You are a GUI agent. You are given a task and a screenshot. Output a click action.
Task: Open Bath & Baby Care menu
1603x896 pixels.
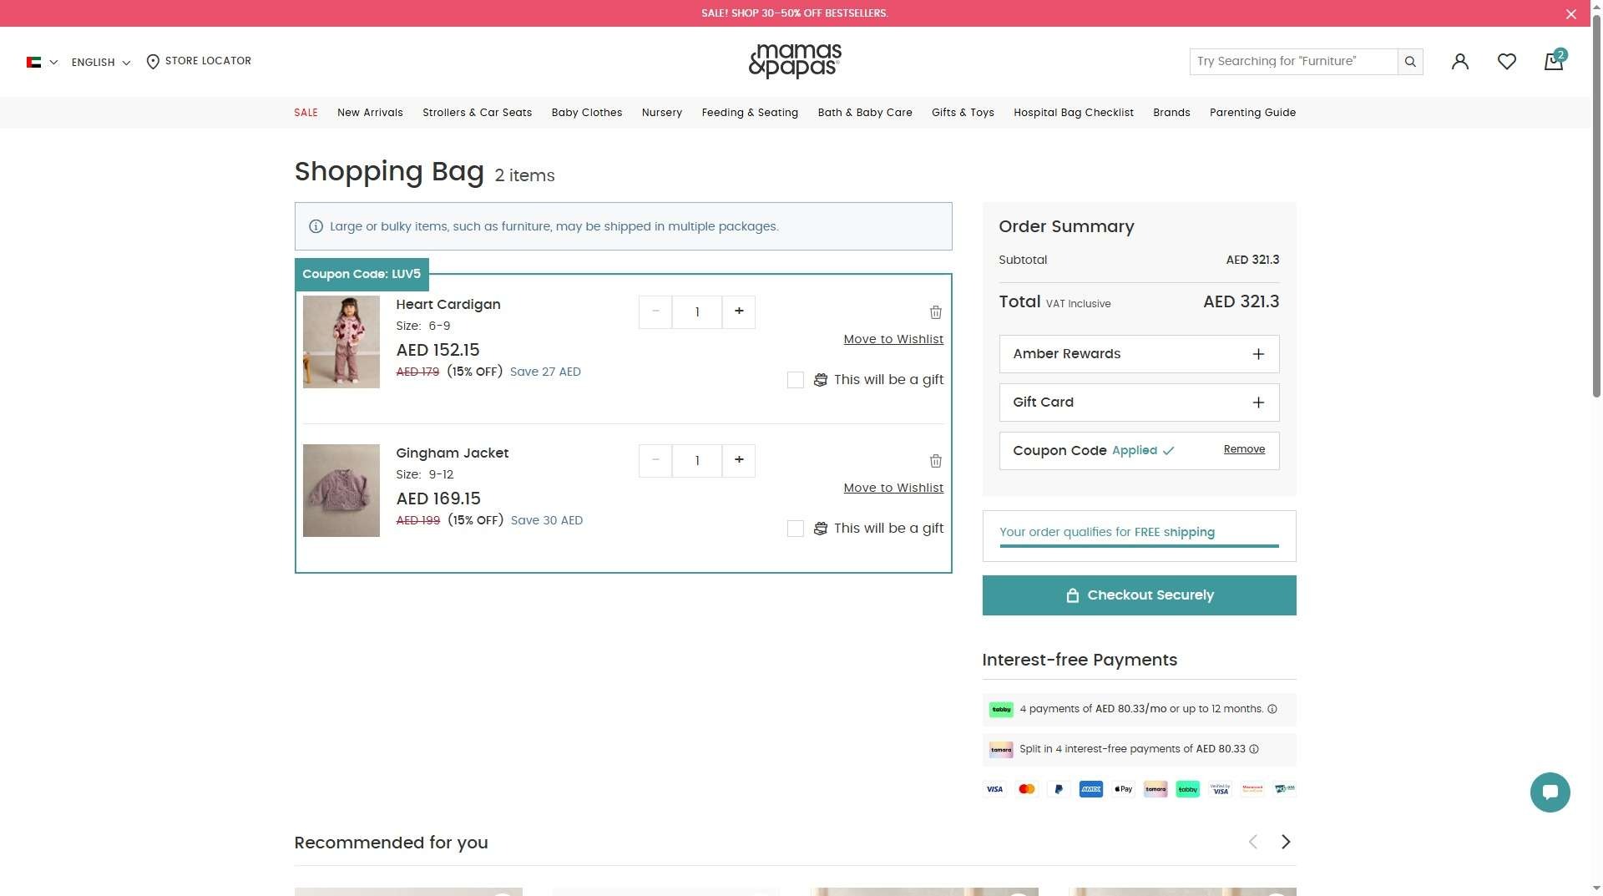[864, 113]
